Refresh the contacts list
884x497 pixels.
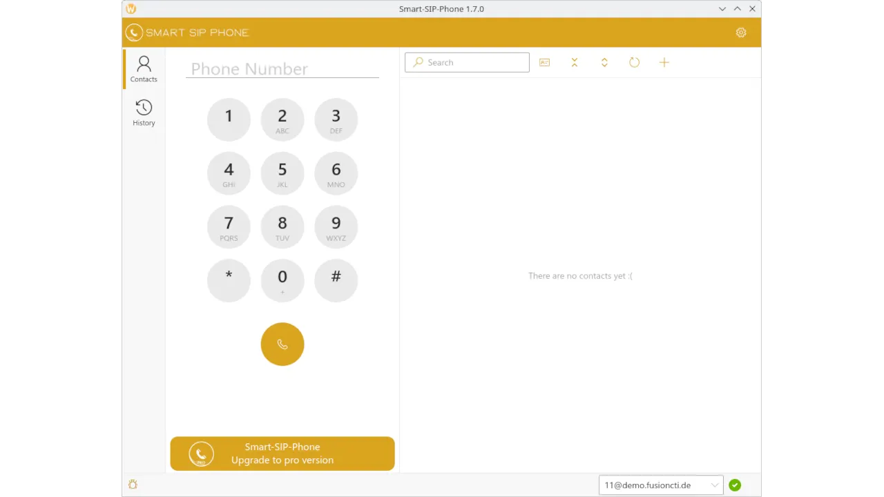(x=634, y=62)
